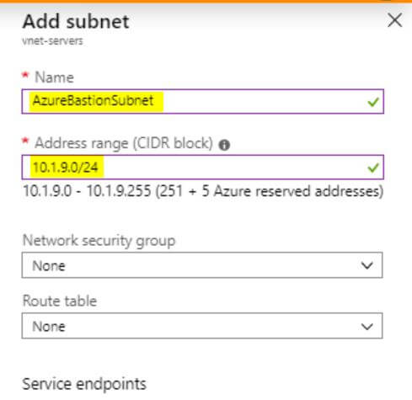Select the Service endpoints section heading

click(84, 384)
